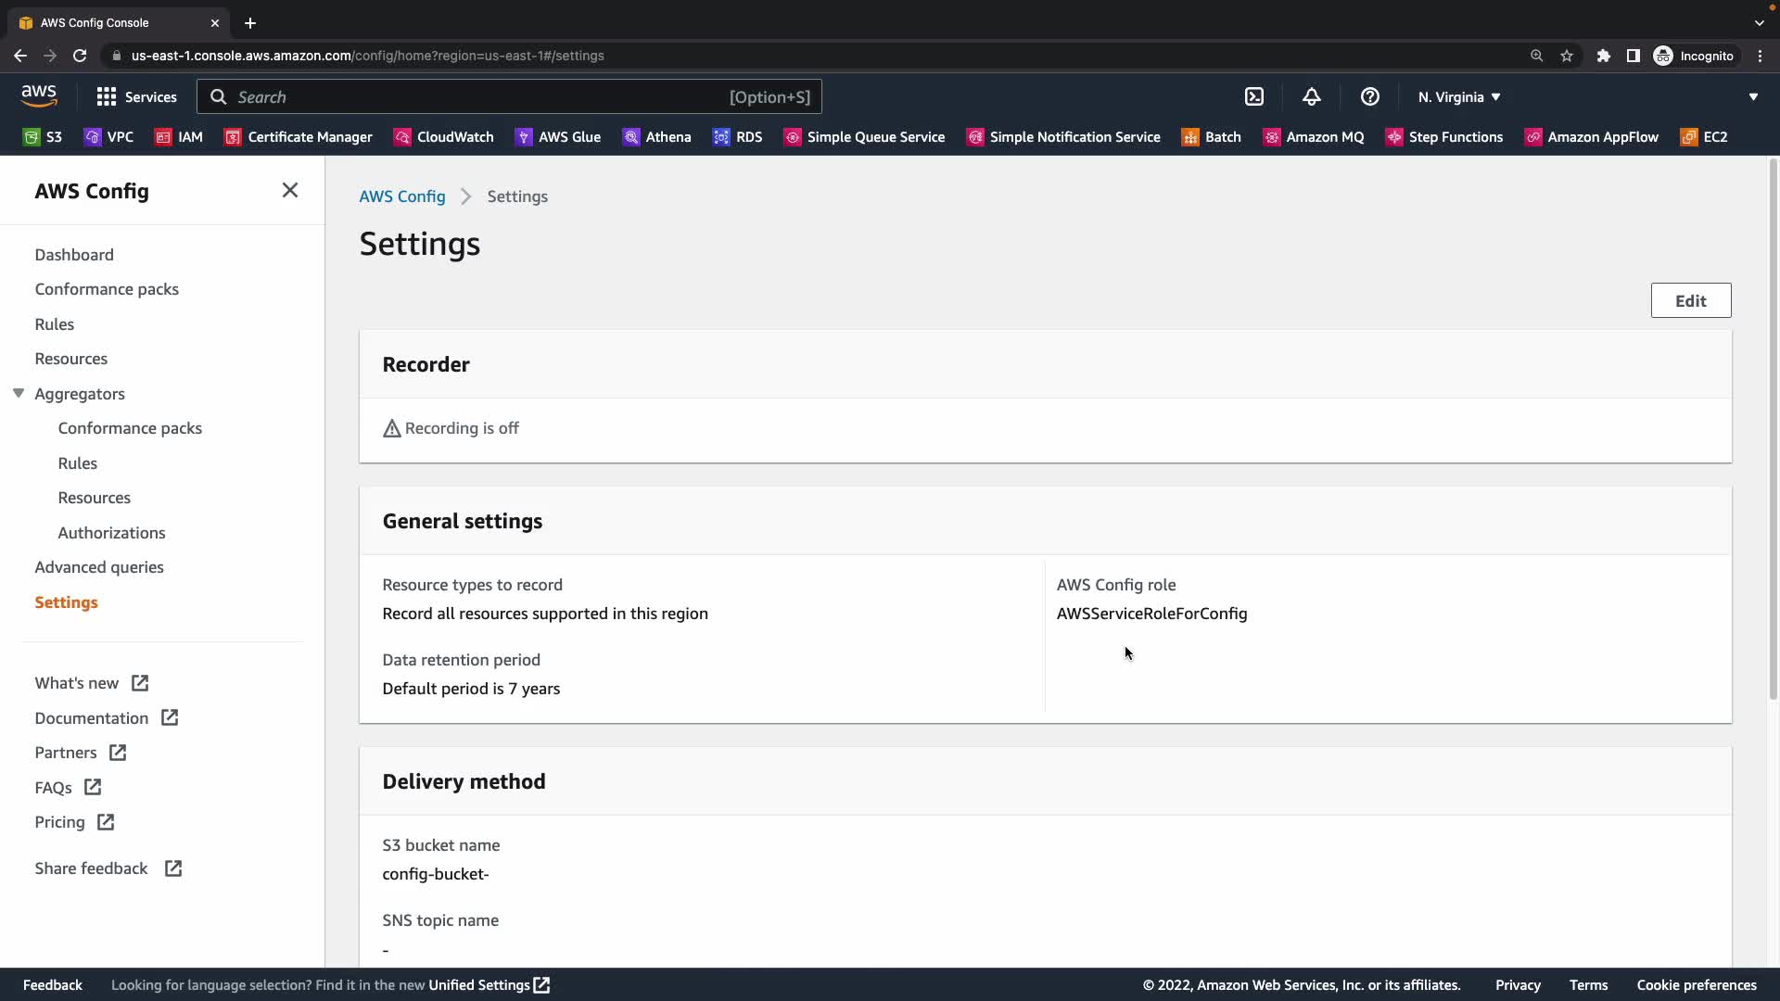Close the AWS Config side navigation
The width and height of the screenshot is (1780, 1001).
coord(289,190)
